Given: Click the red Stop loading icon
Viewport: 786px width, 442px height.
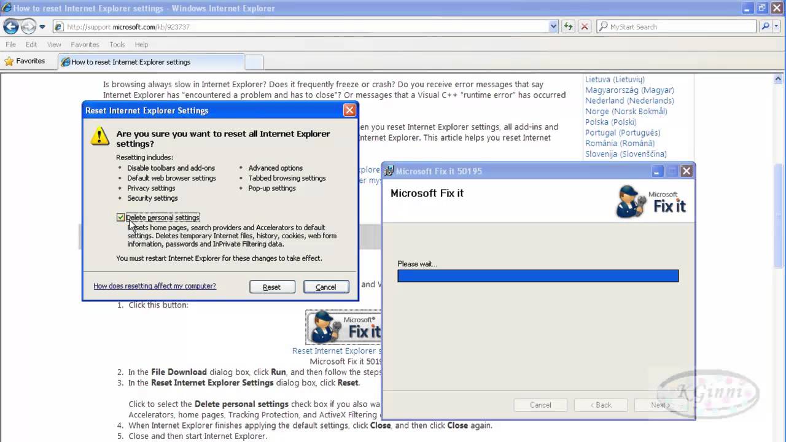Looking at the screenshot, I should pyautogui.click(x=585, y=27).
